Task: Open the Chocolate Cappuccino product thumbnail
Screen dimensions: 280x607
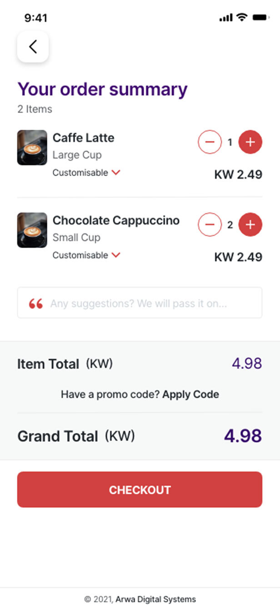Action: pos(32,230)
